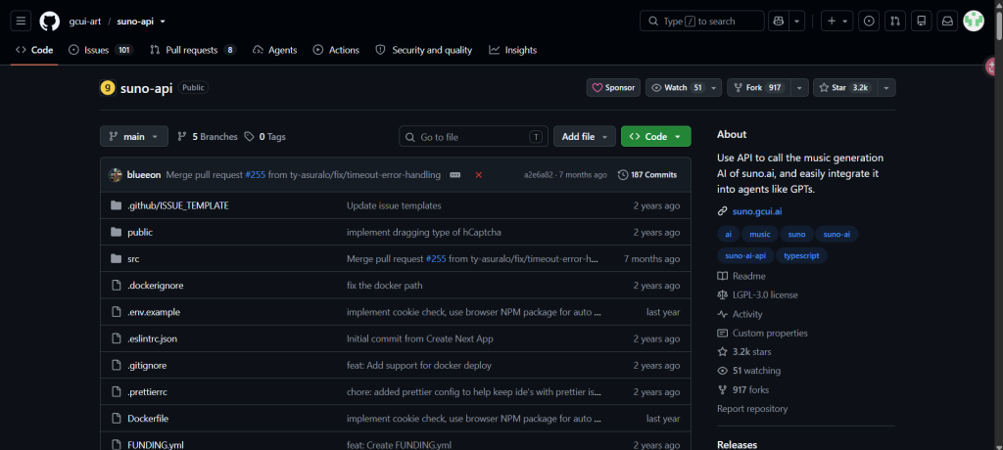Switch to the Issues tab

click(101, 50)
